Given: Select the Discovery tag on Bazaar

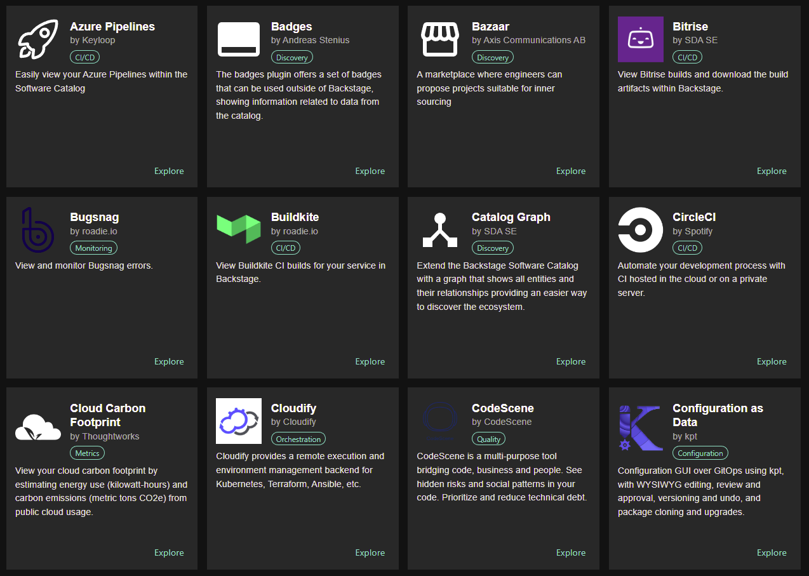Looking at the screenshot, I should tap(493, 57).
